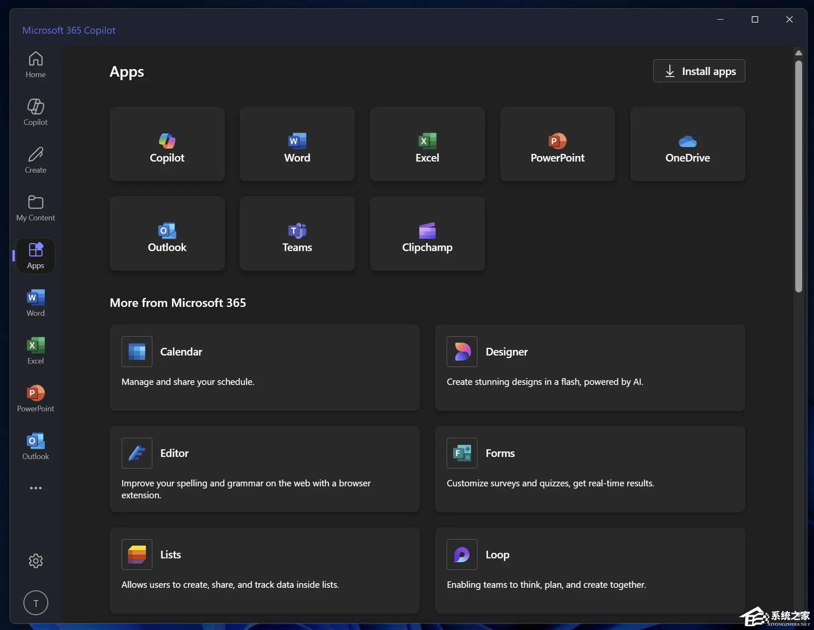Open the Designer card

pyautogui.click(x=590, y=367)
